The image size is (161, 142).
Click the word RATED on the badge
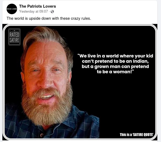point(14,35)
